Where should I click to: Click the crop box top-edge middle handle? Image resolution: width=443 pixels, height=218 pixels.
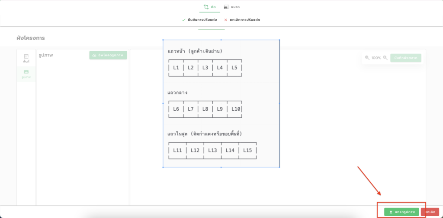[x=221, y=40]
